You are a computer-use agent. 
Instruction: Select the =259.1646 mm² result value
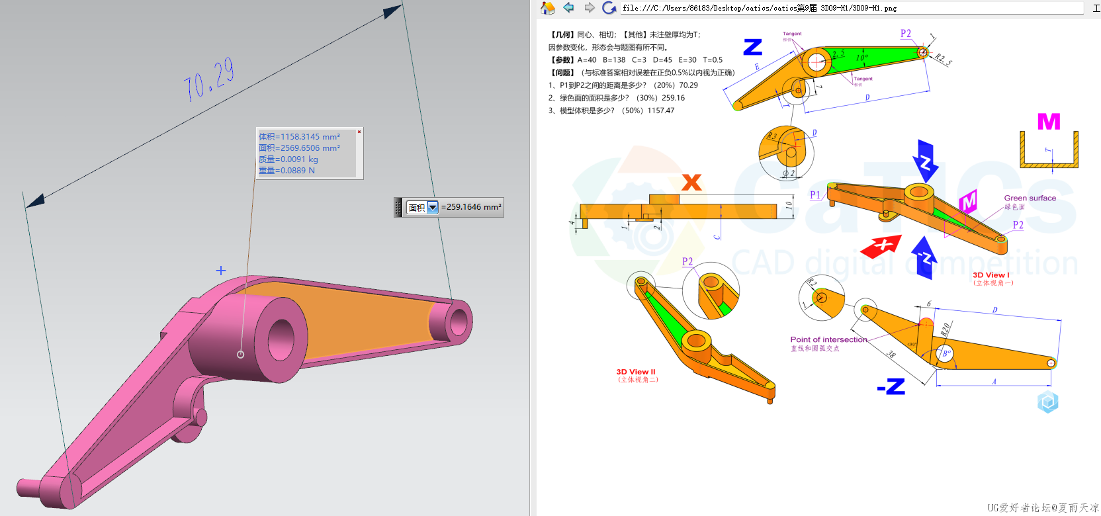click(471, 207)
